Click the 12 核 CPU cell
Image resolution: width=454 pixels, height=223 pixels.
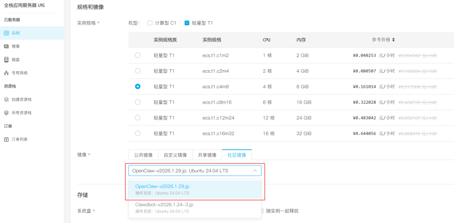click(268, 118)
